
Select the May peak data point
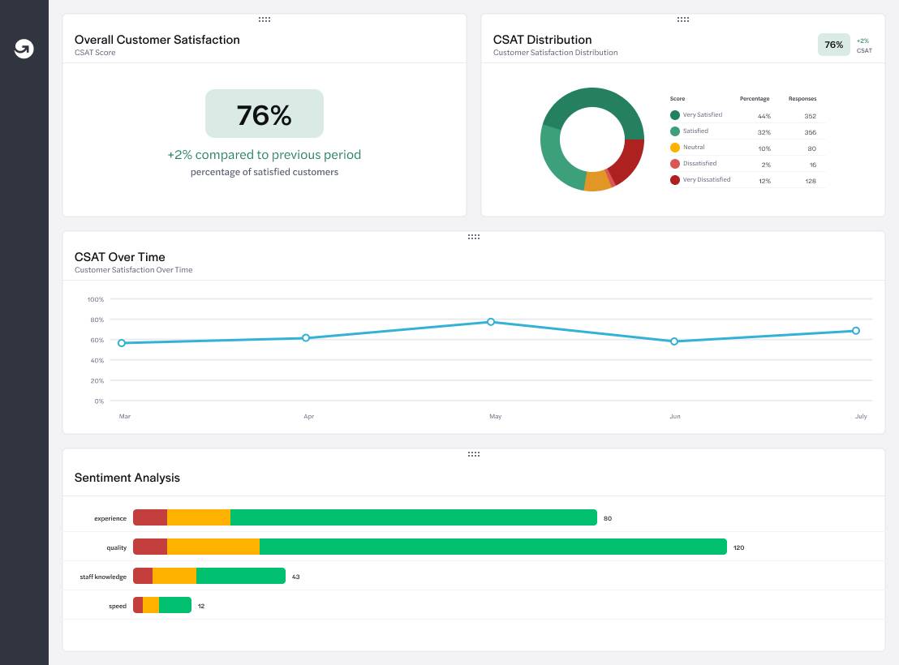[x=491, y=322]
